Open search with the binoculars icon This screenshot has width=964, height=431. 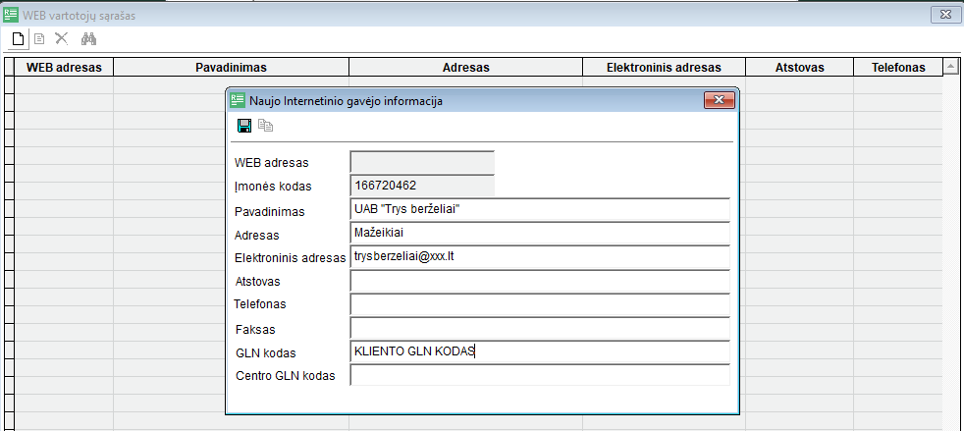coord(88,38)
